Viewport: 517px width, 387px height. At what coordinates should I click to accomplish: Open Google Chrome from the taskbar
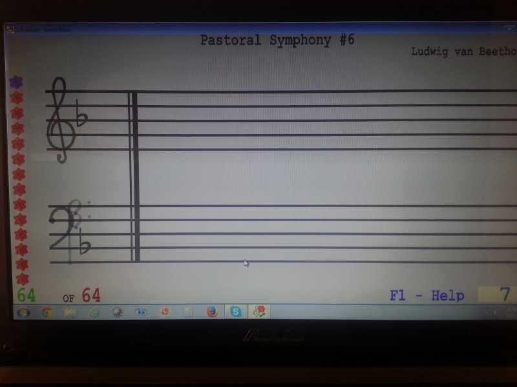(x=47, y=312)
